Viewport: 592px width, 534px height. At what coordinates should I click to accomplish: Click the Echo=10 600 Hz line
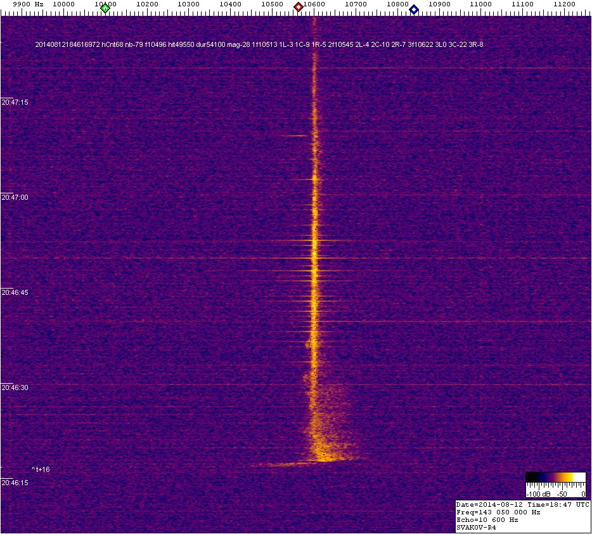tap(487, 519)
